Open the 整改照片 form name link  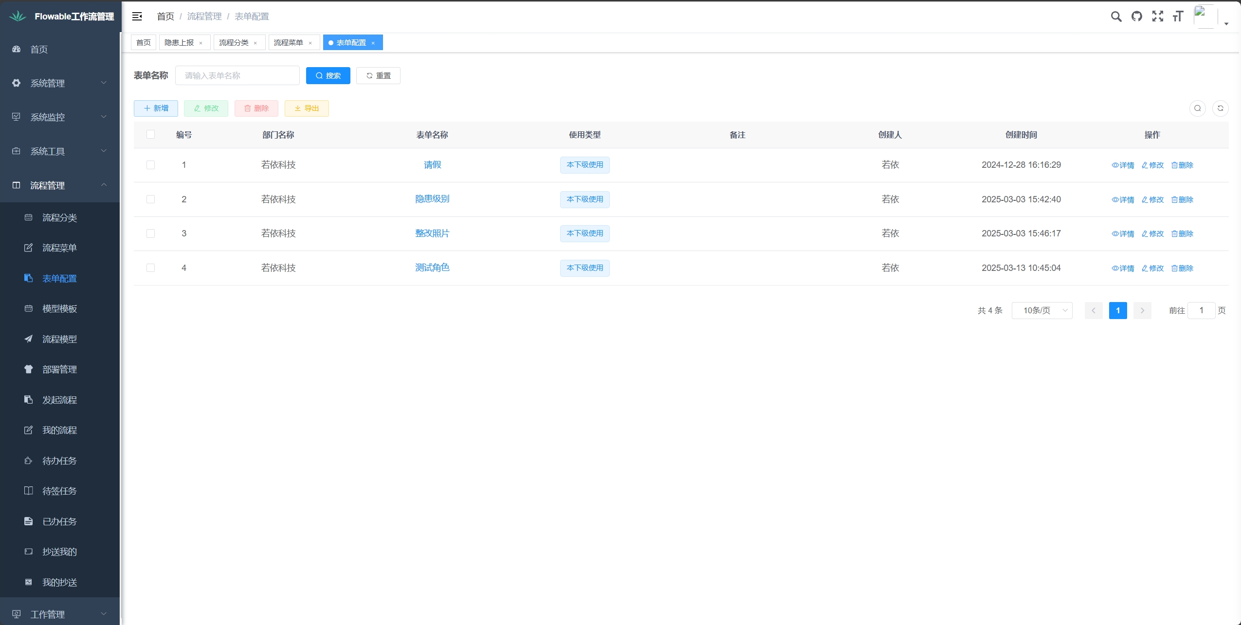[x=432, y=233]
